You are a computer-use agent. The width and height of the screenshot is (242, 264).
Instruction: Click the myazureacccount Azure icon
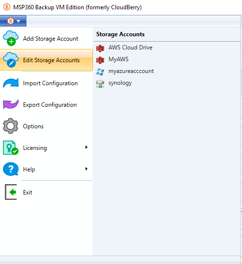click(x=100, y=72)
